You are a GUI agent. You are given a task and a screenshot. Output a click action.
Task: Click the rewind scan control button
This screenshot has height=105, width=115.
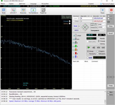click(x=94, y=47)
